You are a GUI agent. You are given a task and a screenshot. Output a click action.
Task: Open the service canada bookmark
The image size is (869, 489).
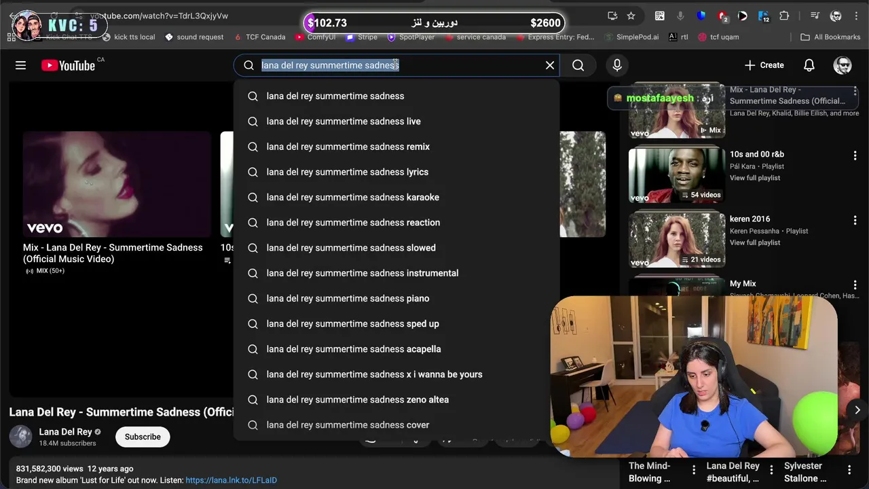tap(475, 37)
